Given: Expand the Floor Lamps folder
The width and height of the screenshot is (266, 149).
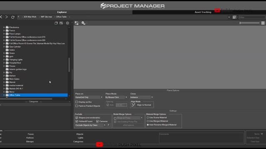Looking at the screenshot, I should (x=4, y=34).
